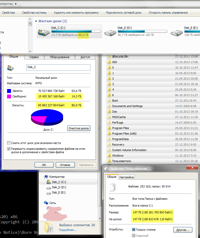The height and width of the screenshot is (238, 200).
Task: Open the 000 folder icon
Action: point(109,62)
